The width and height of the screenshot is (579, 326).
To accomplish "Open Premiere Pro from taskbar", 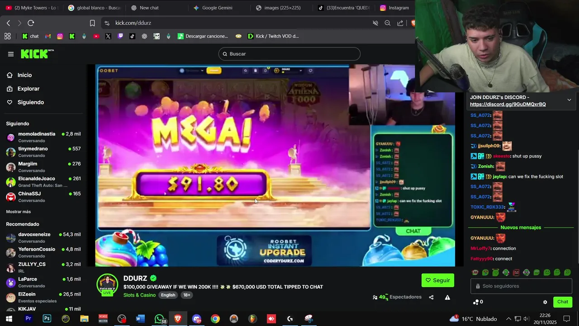I will [x=28, y=319].
